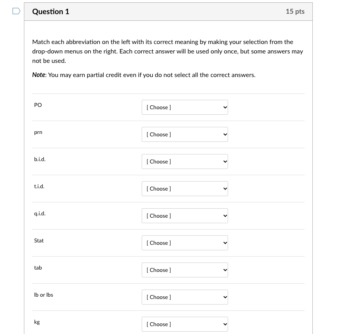
Task: Expand the q.i.d. selection dropdown
Action: (x=184, y=215)
